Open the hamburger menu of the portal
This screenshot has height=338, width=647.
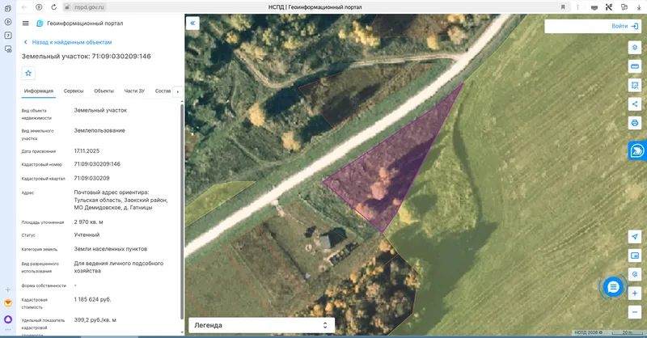(26, 23)
